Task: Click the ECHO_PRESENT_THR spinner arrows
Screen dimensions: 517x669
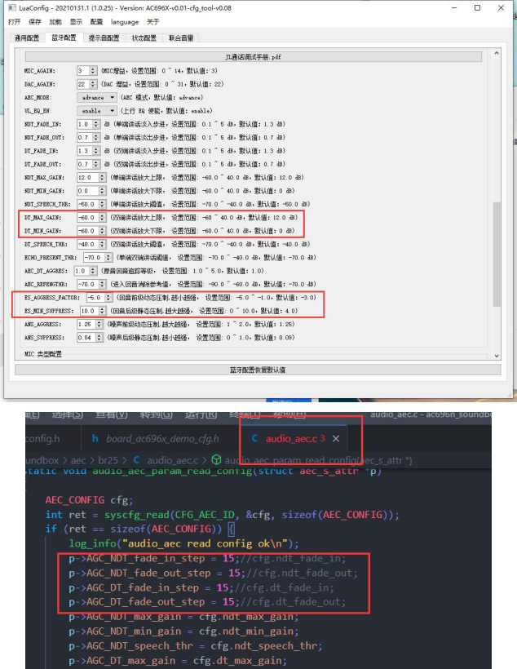Action: [108, 257]
